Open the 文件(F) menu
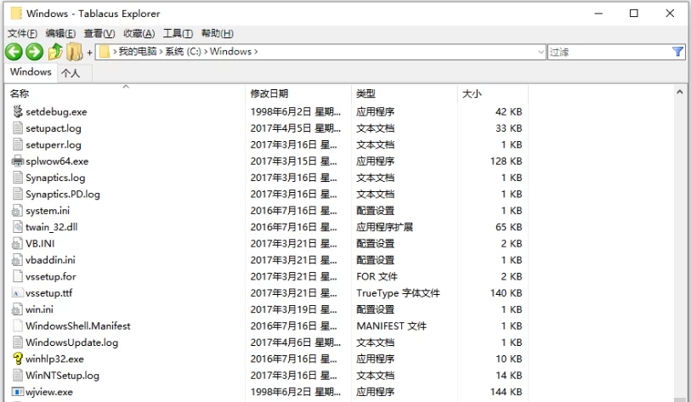The height and width of the screenshot is (402, 691). coord(22,33)
